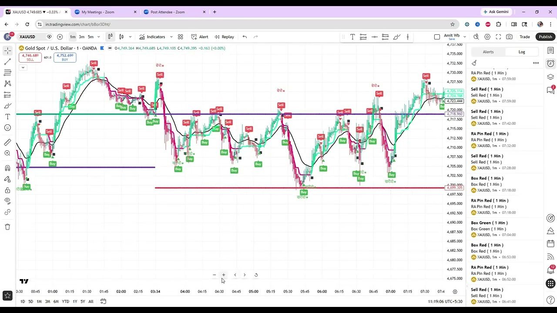Expand the timeframe interval dropdown arrow
The height and width of the screenshot is (313, 557).
[x=98, y=37]
